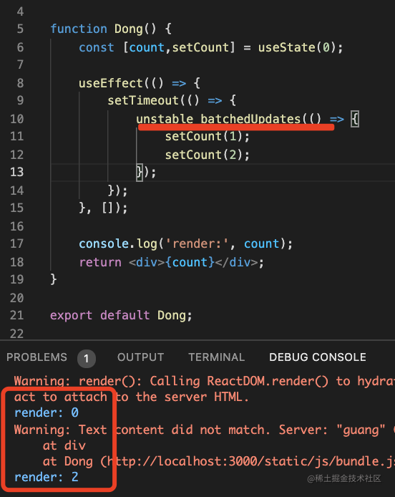The height and width of the screenshot is (497, 395).
Task: Click the closing bracket on line 13
Action: click(x=140, y=173)
